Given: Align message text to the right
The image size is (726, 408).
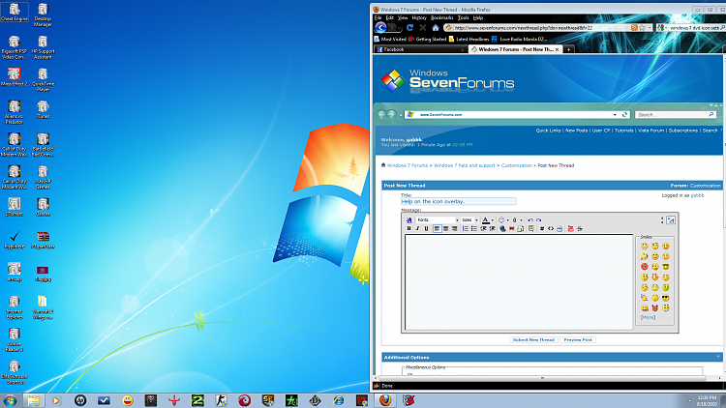Looking at the screenshot, I should click(x=455, y=228).
